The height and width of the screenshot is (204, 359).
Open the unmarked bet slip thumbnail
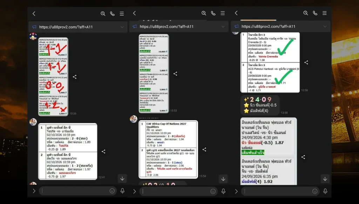[154, 74]
